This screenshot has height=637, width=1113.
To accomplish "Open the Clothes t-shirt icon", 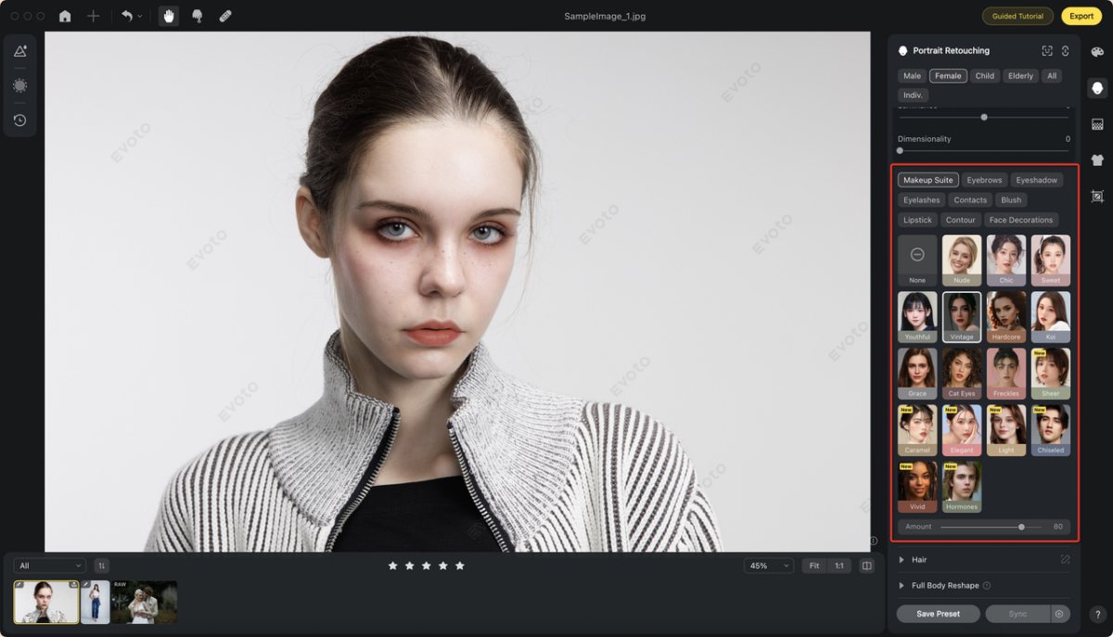I will [x=1097, y=159].
